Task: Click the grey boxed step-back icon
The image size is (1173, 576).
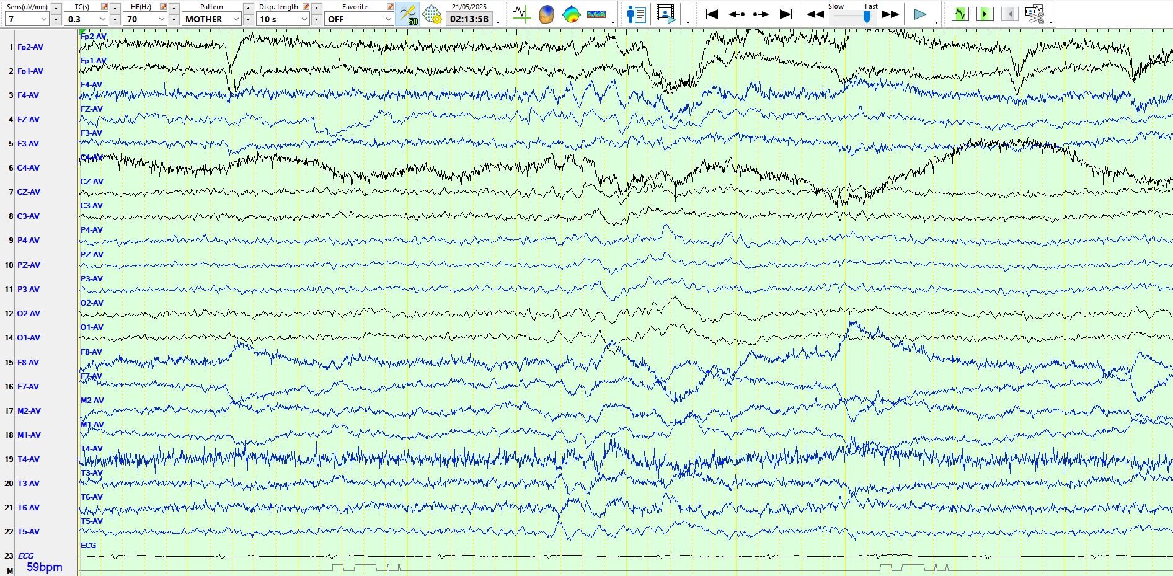Action: click(1009, 14)
